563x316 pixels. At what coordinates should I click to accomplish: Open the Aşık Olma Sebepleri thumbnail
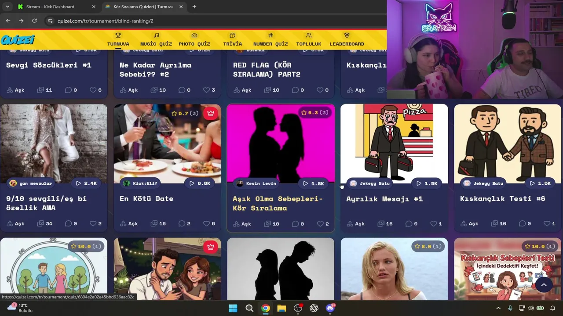[281, 144]
